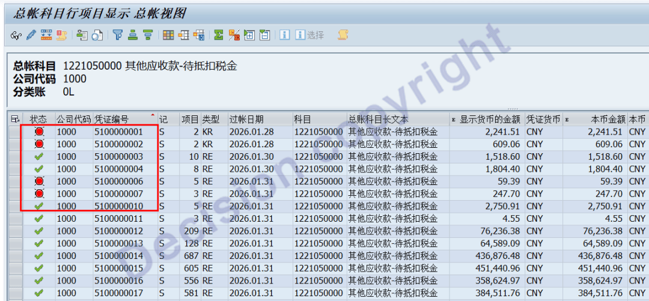Click the 科目 column header
The height and width of the screenshot is (301, 649).
tap(320, 120)
